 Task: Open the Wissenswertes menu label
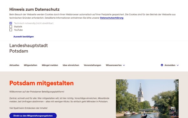click(x=114, y=65)
